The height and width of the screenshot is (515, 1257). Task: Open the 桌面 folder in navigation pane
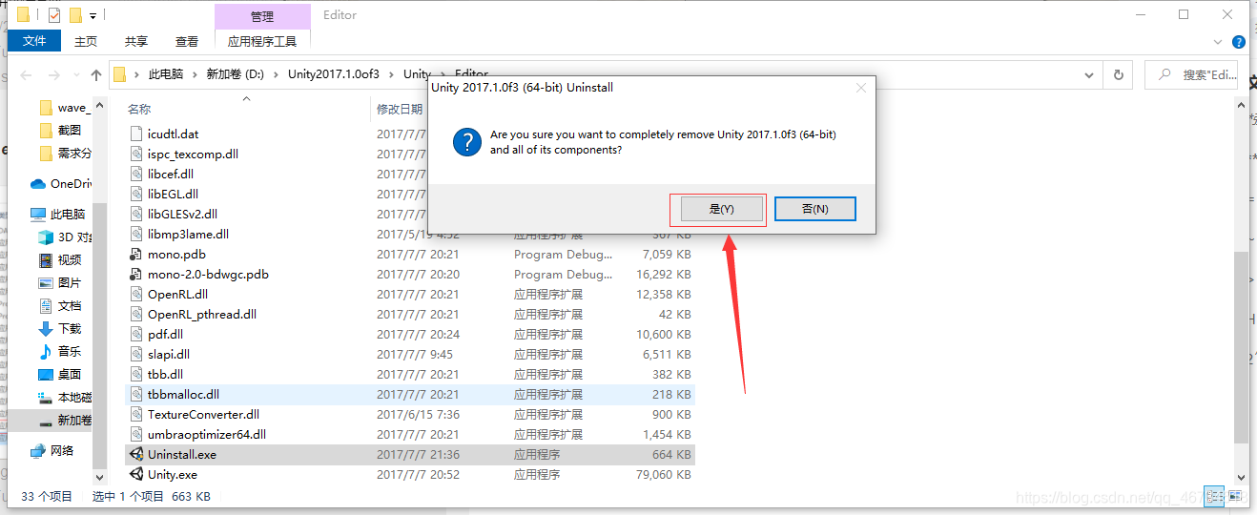[59, 375]
